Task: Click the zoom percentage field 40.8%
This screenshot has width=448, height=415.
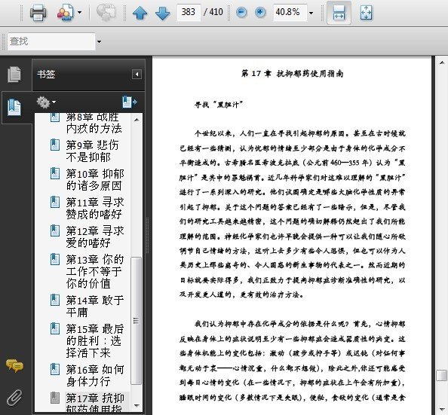Action: click(290, 12)
